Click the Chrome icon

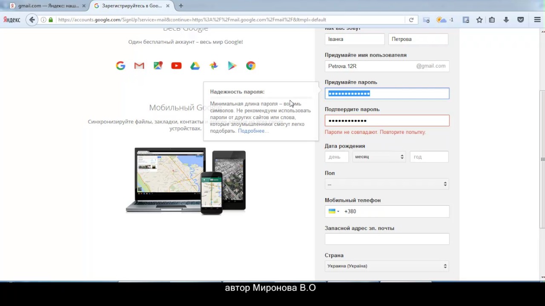251,65
